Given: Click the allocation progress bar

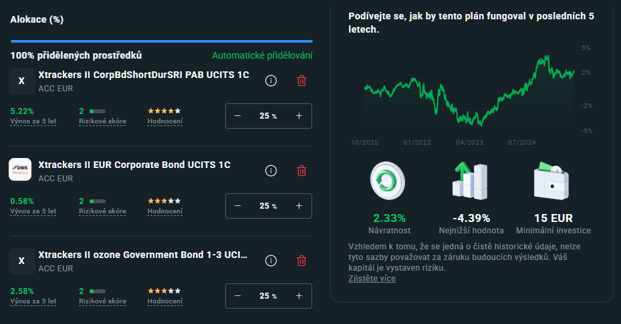Looking at the screenshot, I should click(161, 41).
